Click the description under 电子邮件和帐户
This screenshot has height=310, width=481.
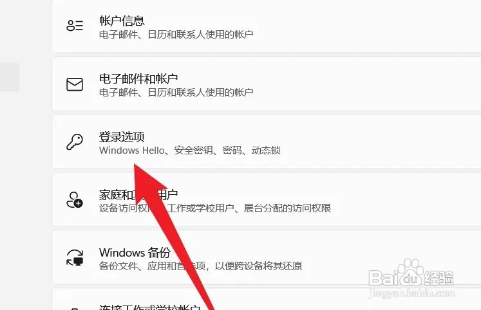tap(176, 92)
